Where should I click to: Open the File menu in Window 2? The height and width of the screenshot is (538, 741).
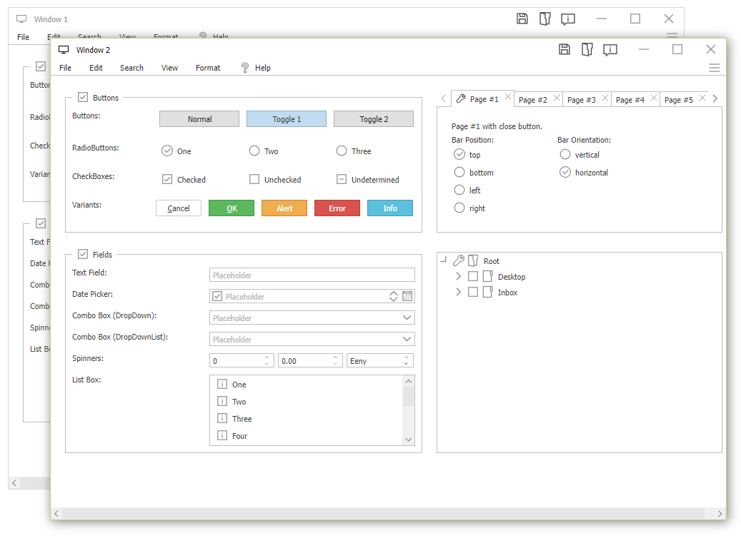(x=65, y=68)
